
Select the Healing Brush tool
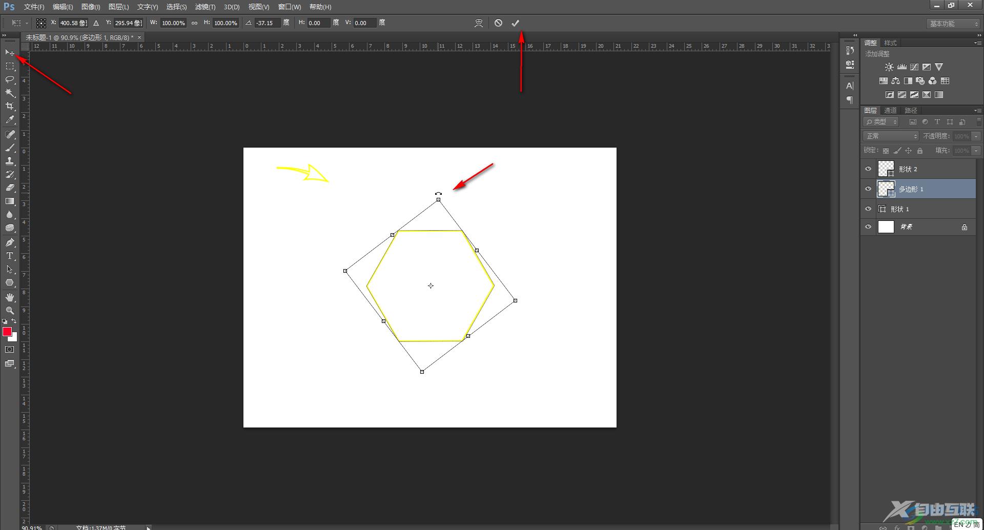pyautogui.click(x=10, y=134)
